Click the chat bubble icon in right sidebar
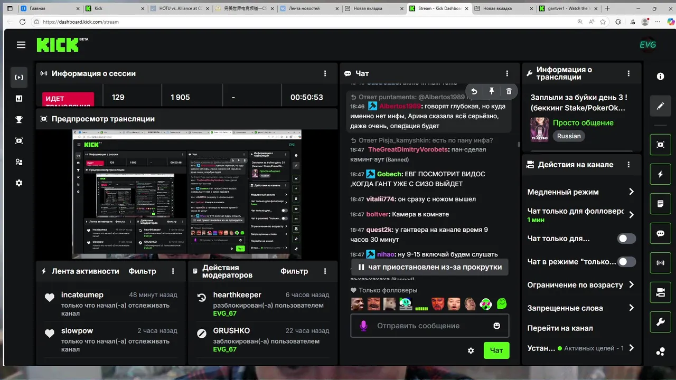The height and width of the screenshot is (380, 676). pyautogui.click(x=660, y=233)
